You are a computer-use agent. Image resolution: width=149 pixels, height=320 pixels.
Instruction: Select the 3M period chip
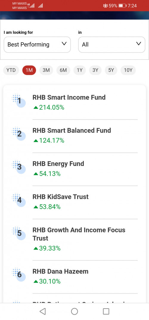46,70
